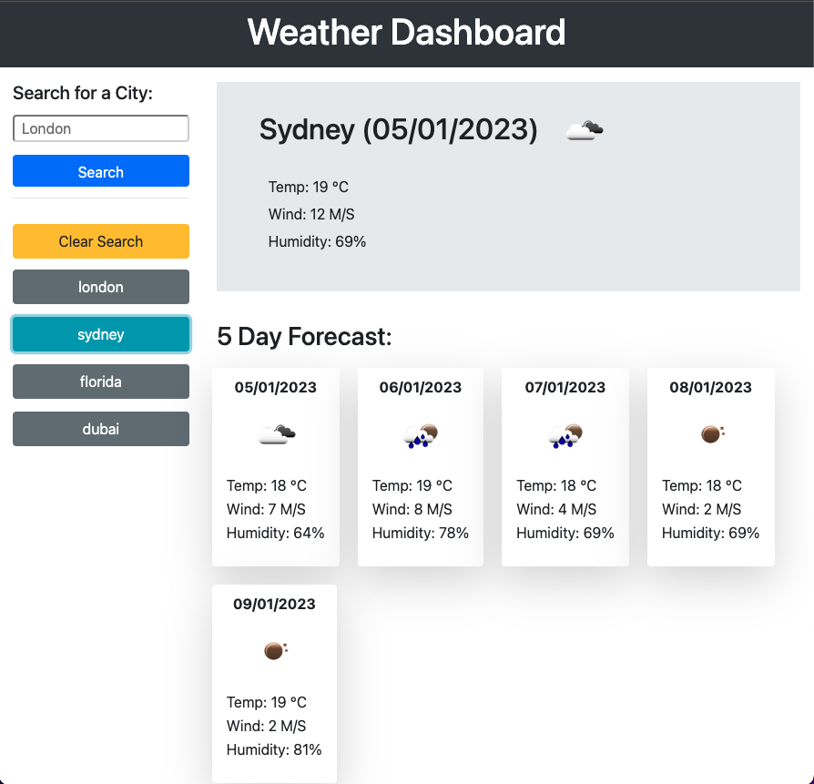This screenshot has width=814, height=784.
Task: Choose florida from the saved cities list
Action: pos(100,382)
